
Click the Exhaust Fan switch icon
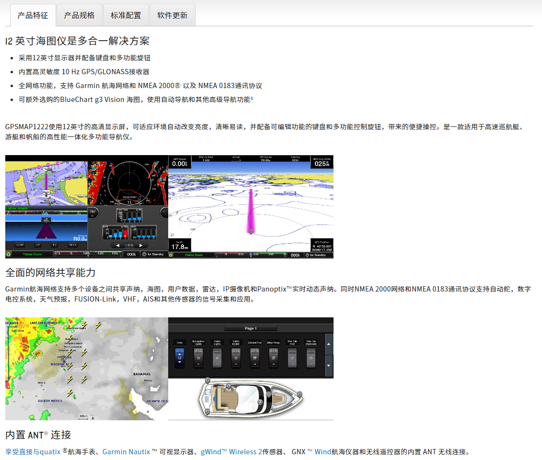pos(254,357)
